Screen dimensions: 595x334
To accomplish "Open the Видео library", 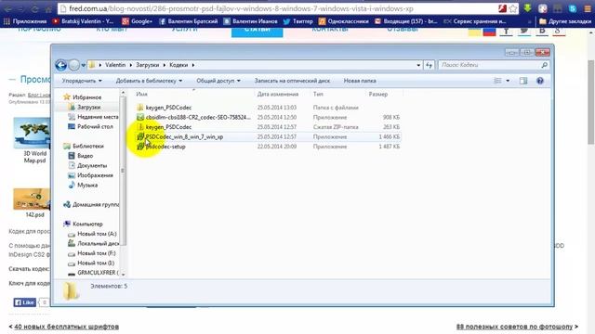I will [85, 156].
